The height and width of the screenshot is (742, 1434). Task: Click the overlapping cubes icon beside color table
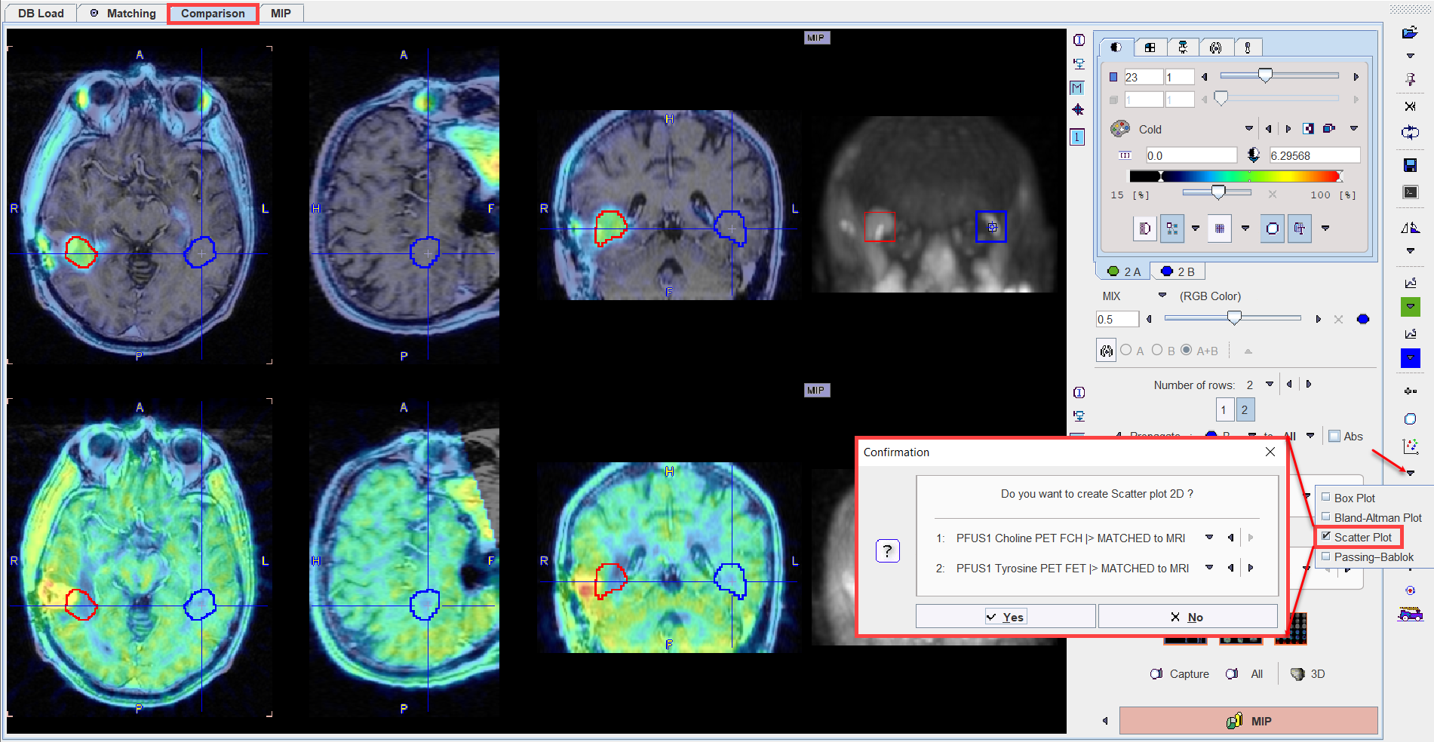[1329, 129]
